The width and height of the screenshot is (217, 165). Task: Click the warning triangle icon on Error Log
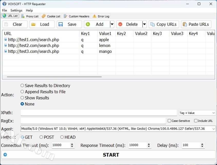pos(95,16)
